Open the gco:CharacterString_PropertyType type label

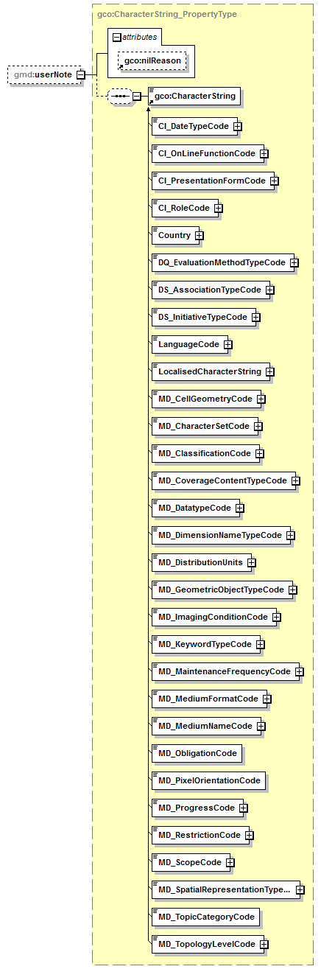[167, 14]
